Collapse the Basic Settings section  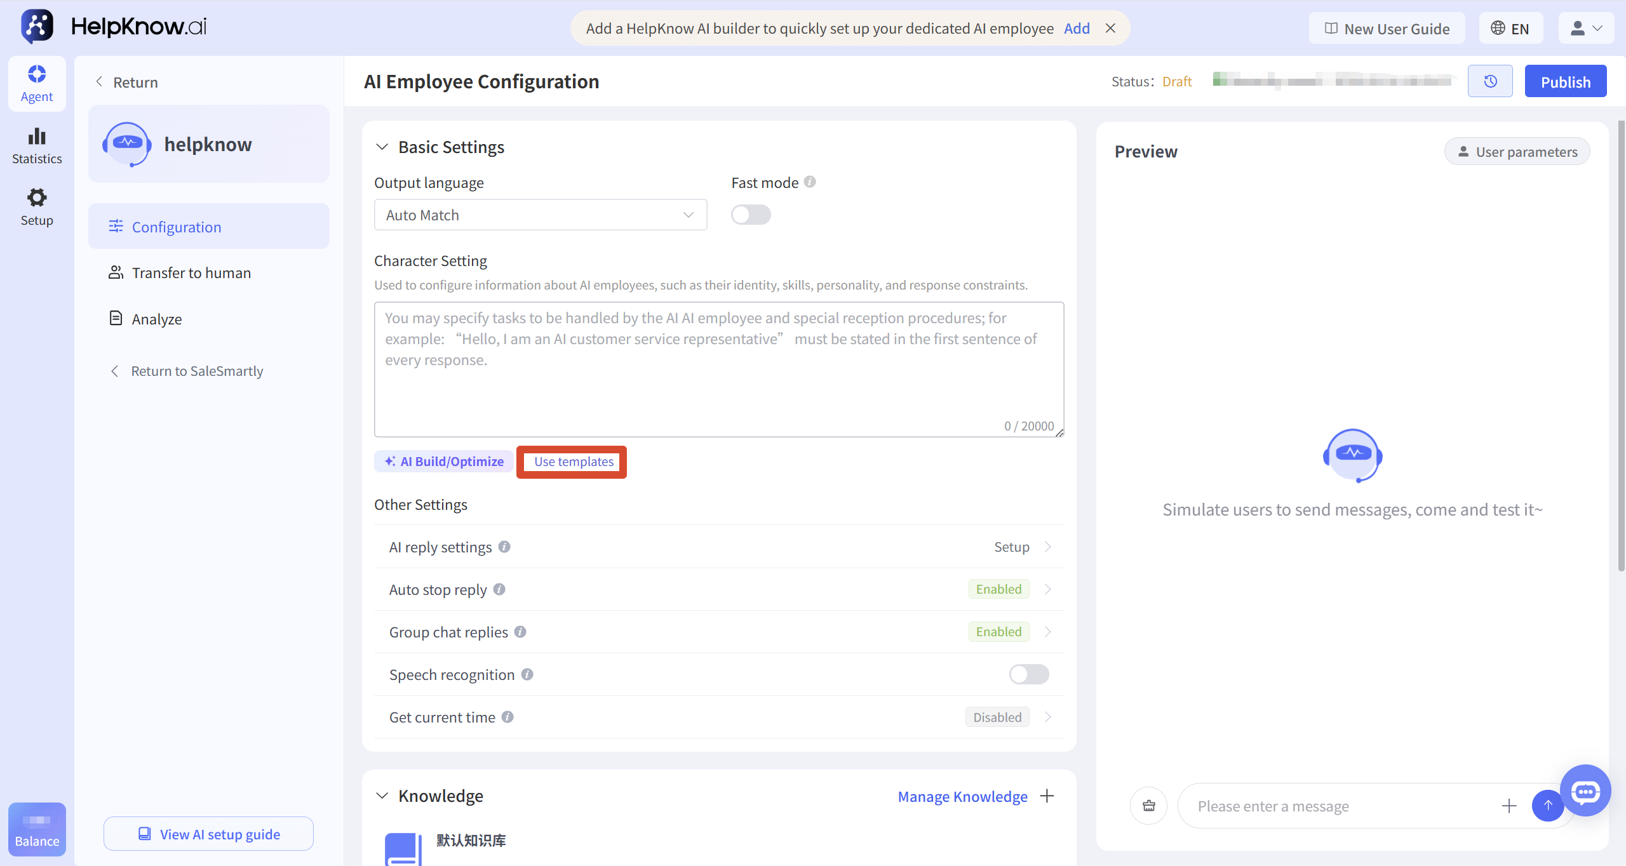(x=382, y=147)
